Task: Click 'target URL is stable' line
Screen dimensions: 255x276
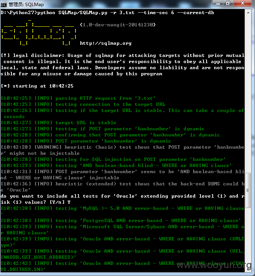Action: click(x=58, y=123)
